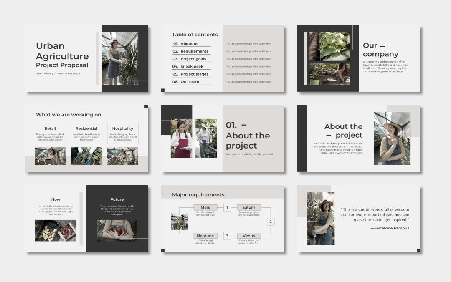This screenshot has width=451, height=282.
Task: Open the "Our company" slide
Action: click(x=358, y=58)
